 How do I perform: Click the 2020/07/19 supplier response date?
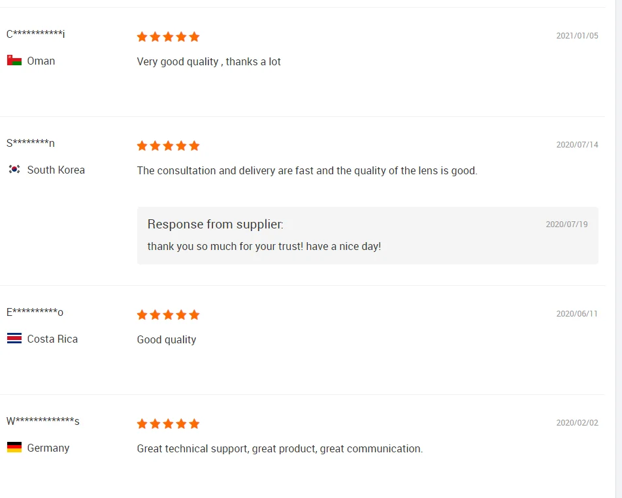tap(566, 225)
